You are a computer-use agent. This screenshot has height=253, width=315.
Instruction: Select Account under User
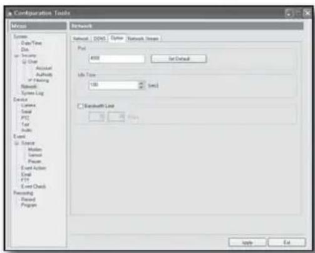click(x=44, y=68)
